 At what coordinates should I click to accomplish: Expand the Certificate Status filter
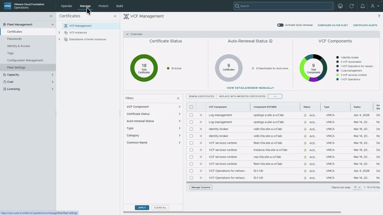(153, 114)
